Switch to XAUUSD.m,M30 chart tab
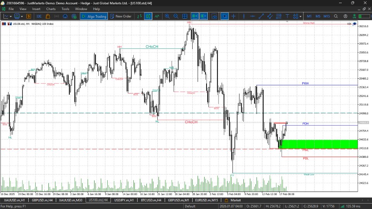 pos(71,200)
